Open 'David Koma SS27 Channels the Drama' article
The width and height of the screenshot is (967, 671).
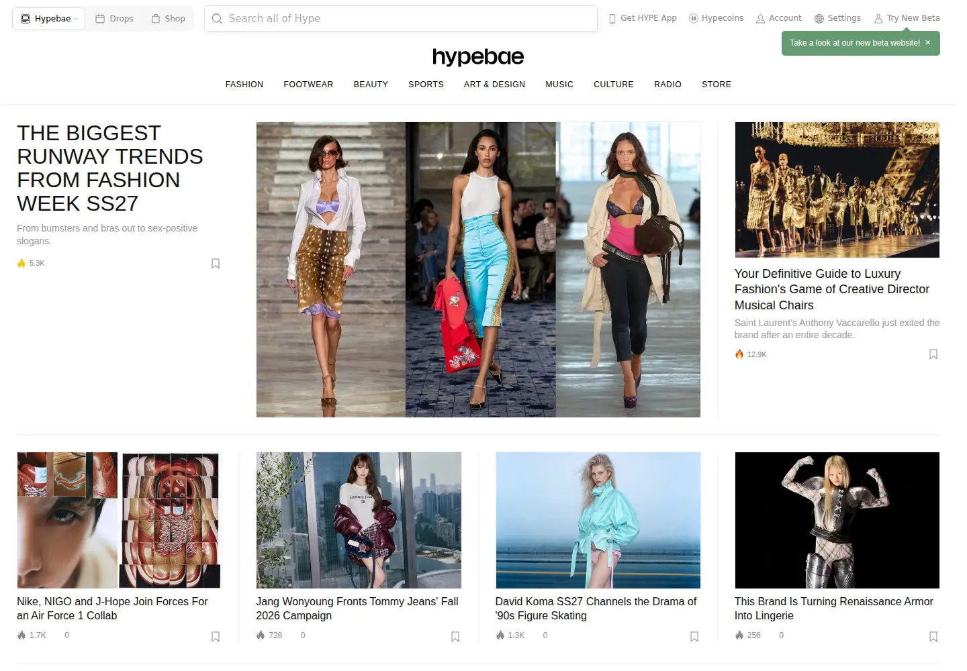(596, 609)
